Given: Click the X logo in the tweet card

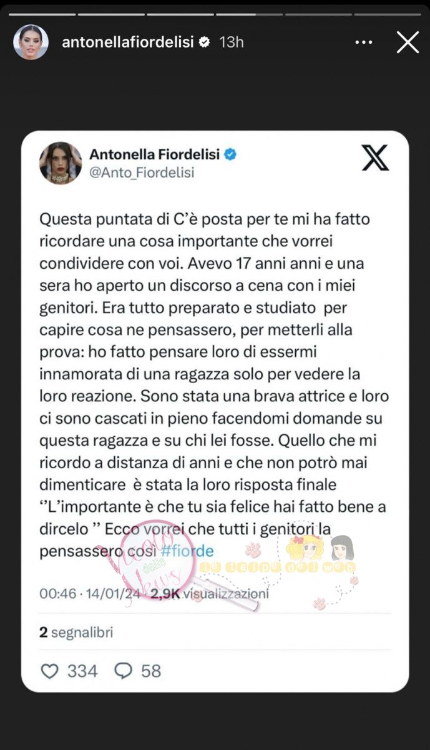Looking at the screenshot, I should 375,157.
